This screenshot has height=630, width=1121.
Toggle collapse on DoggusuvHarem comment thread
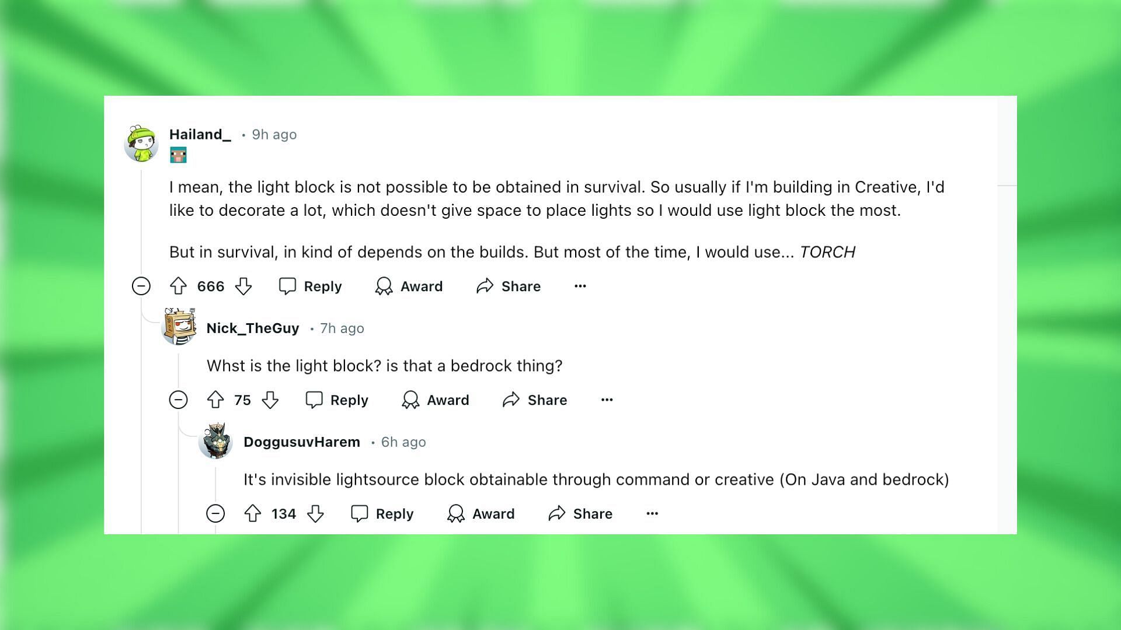click(215, 513)
